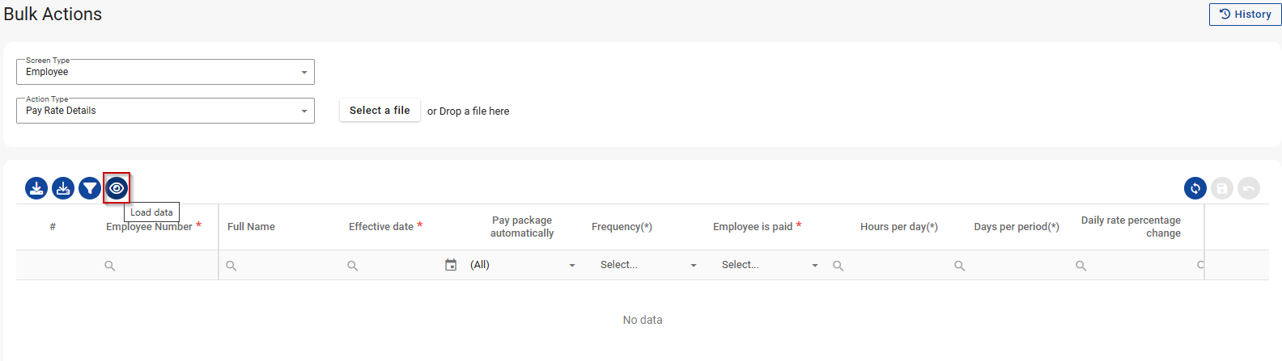Click the funnel filter icon
Screen dimensions: 1282x361
pyautogui.click(x=90, y=188)
